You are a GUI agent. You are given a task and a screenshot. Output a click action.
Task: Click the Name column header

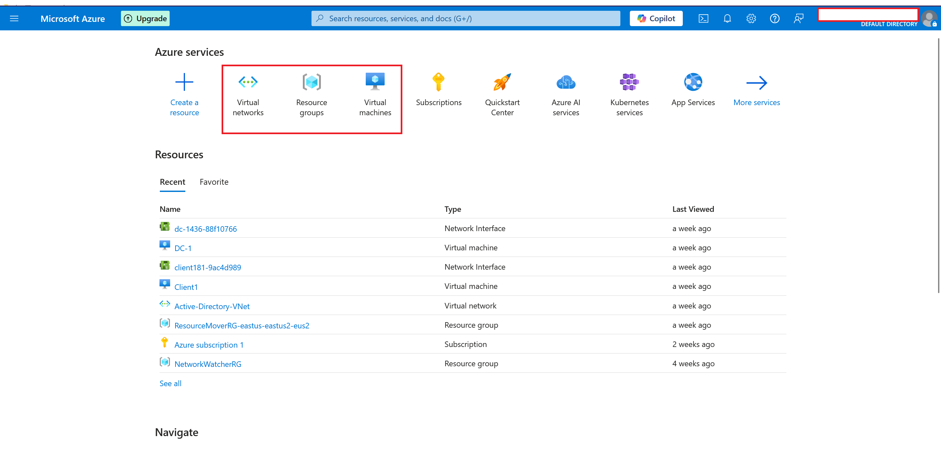[170, 210]
